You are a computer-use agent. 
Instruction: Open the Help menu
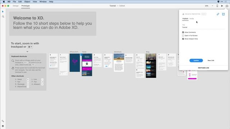pos(51,1)
